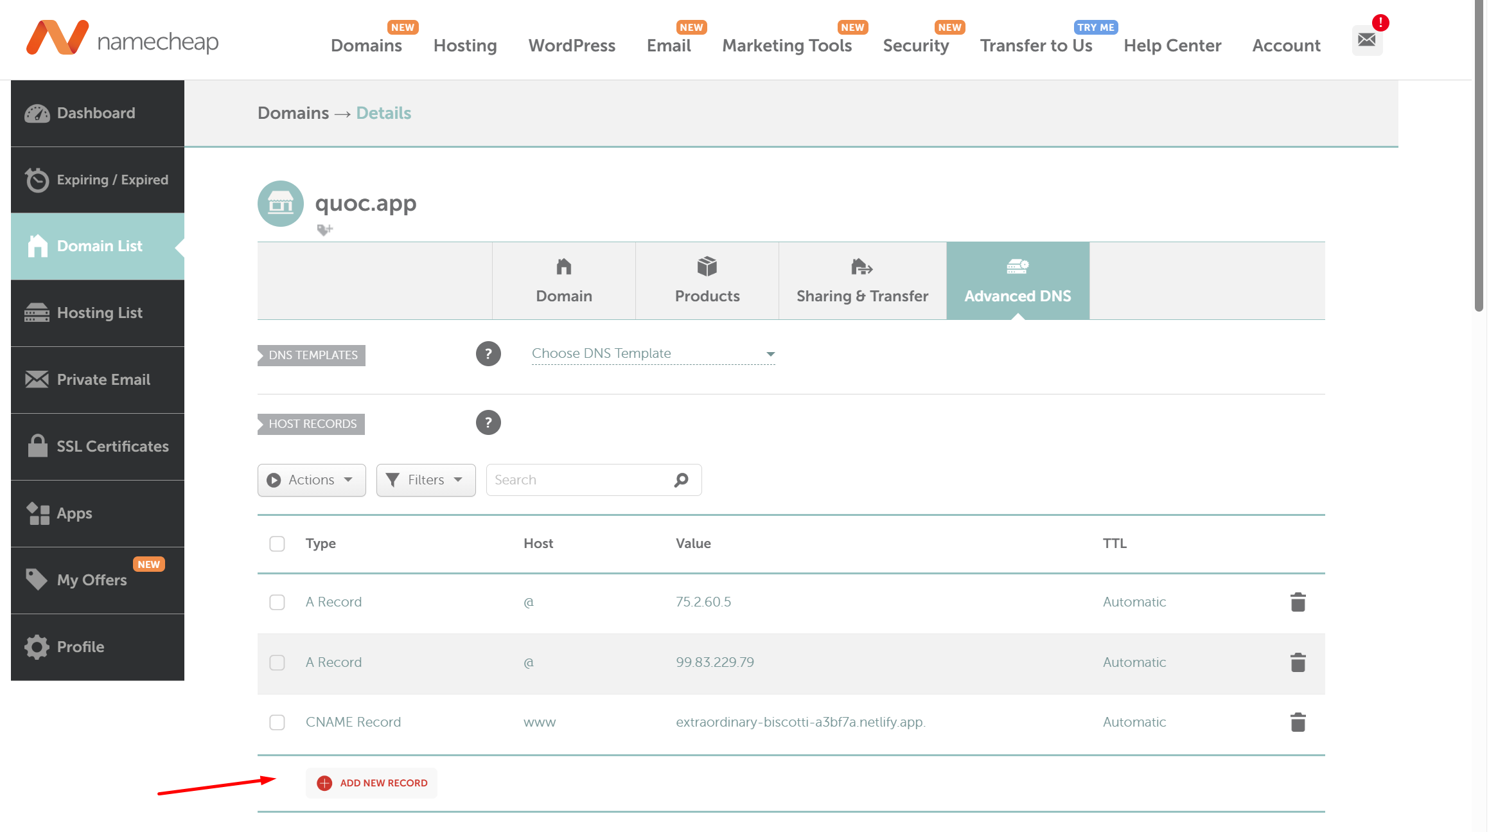Select the CNAME Record checkbox
Screen dimensions: 1489x832
tap(277, 722)
